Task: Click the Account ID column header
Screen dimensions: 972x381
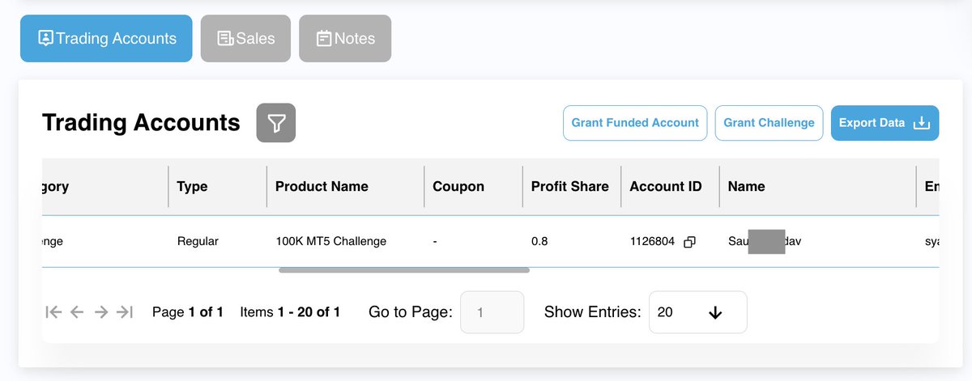Action: (x=666, y=186)
